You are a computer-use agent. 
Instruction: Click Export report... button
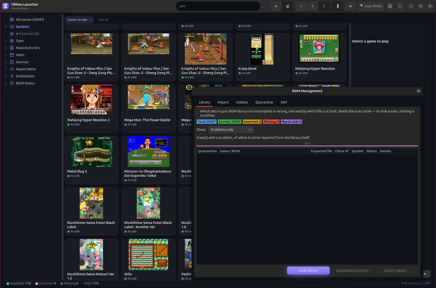[396, 271]
